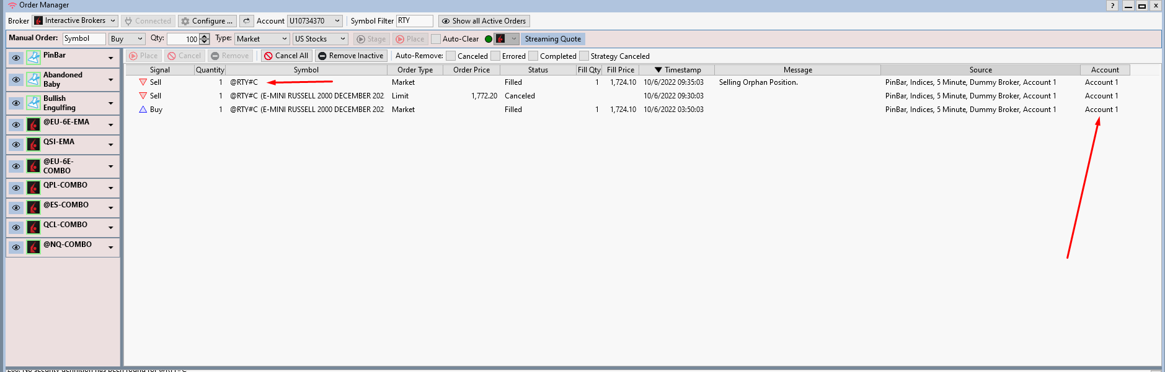The height and width of the screenshot is (372, 1165).
Task: Check the Completed auto-remove checkbox
Action: [x=533, y=56]
